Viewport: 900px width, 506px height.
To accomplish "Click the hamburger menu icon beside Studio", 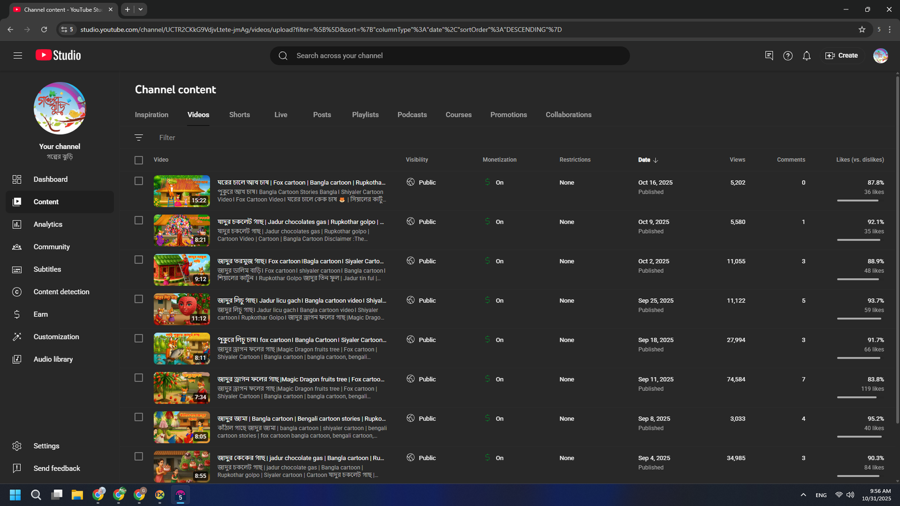I will [18, 56].
